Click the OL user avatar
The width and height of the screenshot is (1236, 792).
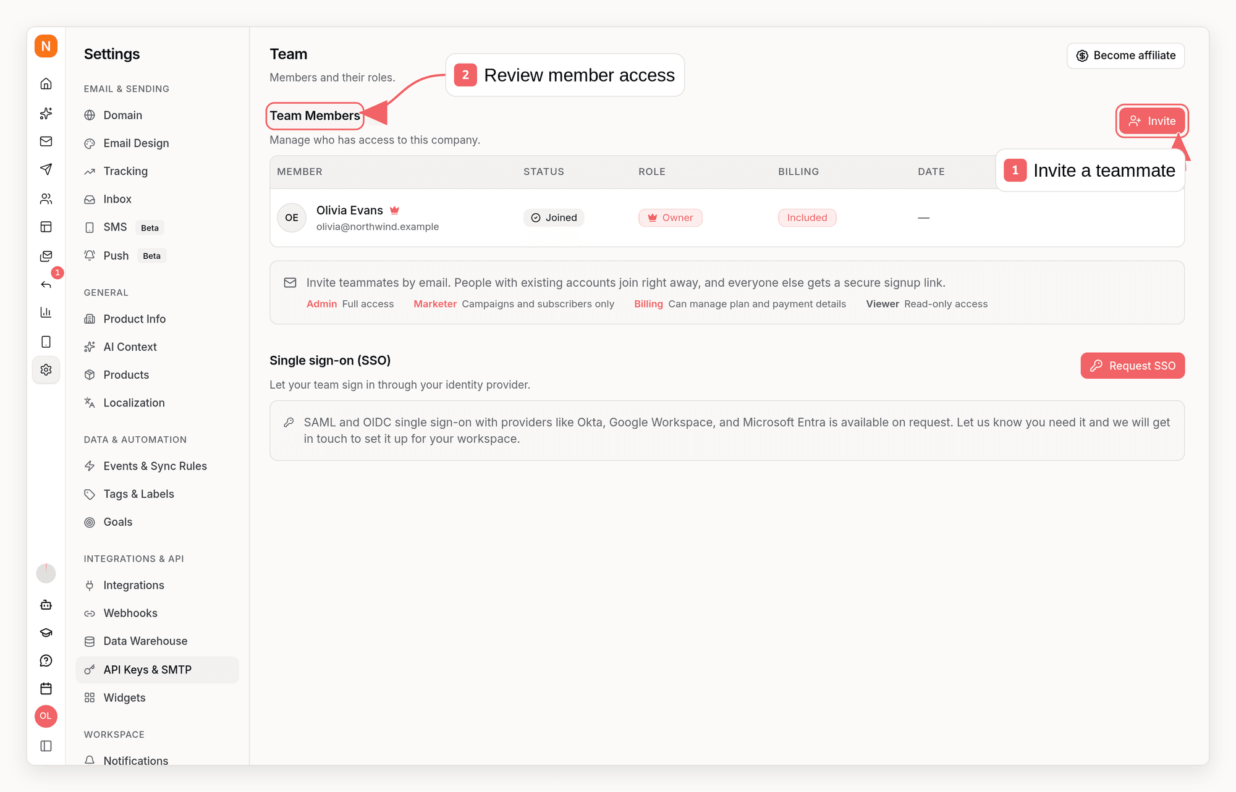pos(46,716)
